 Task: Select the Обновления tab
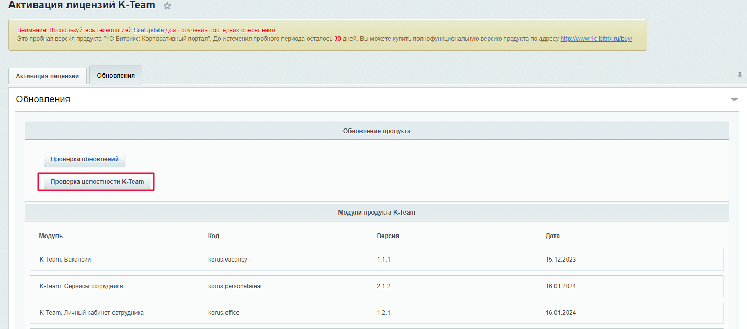point(116,75)
